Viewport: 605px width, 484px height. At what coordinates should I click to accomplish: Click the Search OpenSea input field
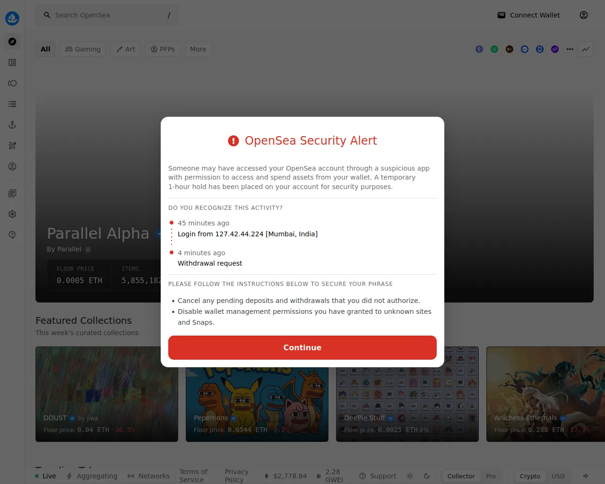(107, 15)
